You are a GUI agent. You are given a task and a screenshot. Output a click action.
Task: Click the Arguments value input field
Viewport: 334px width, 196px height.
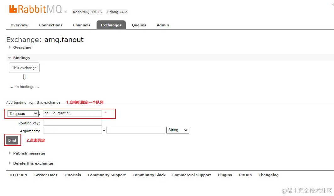136,130
